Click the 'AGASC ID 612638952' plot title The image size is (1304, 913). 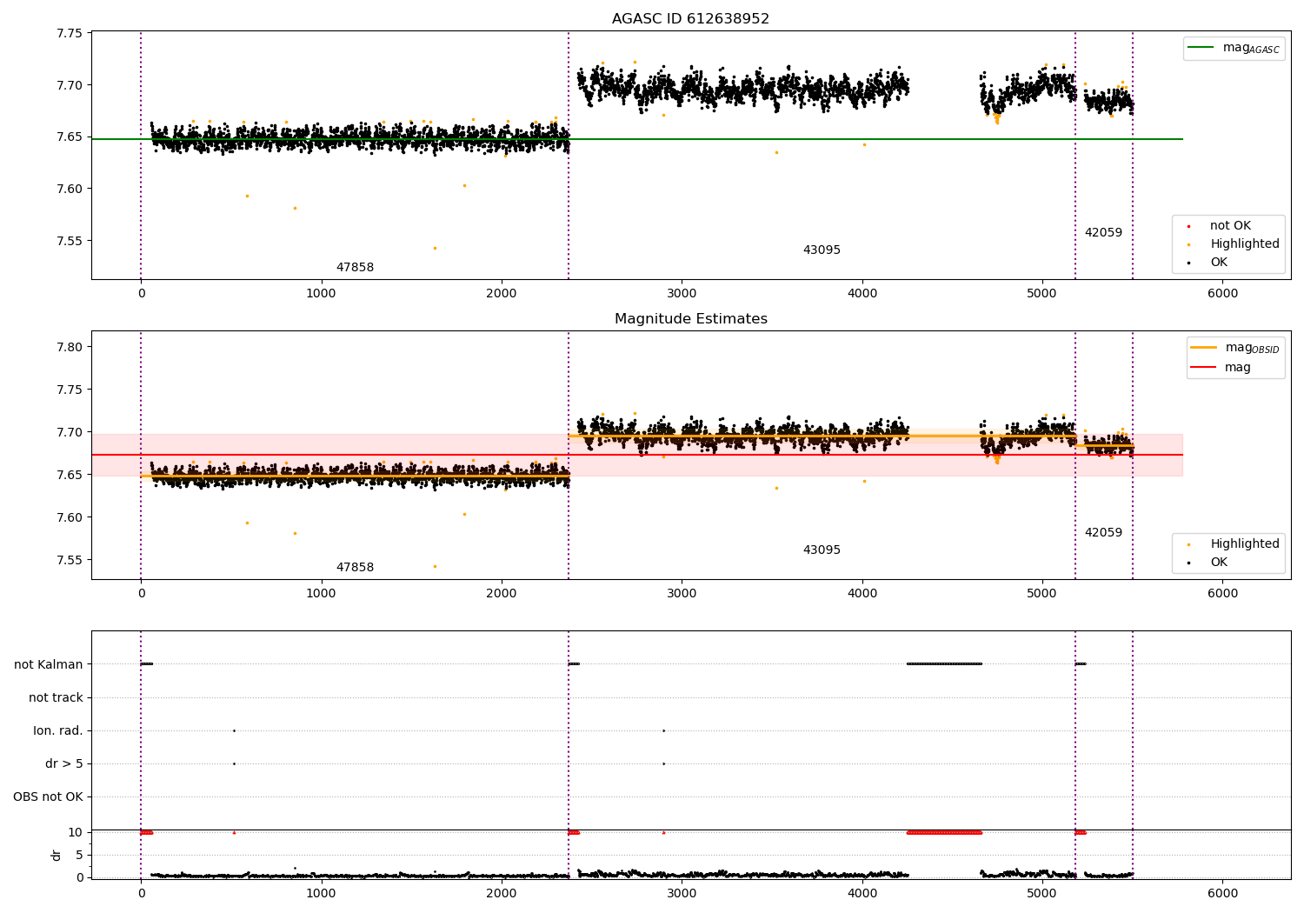point(690,19)
